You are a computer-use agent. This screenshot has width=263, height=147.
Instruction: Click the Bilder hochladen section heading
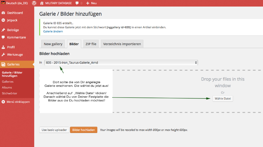point(54,54)
